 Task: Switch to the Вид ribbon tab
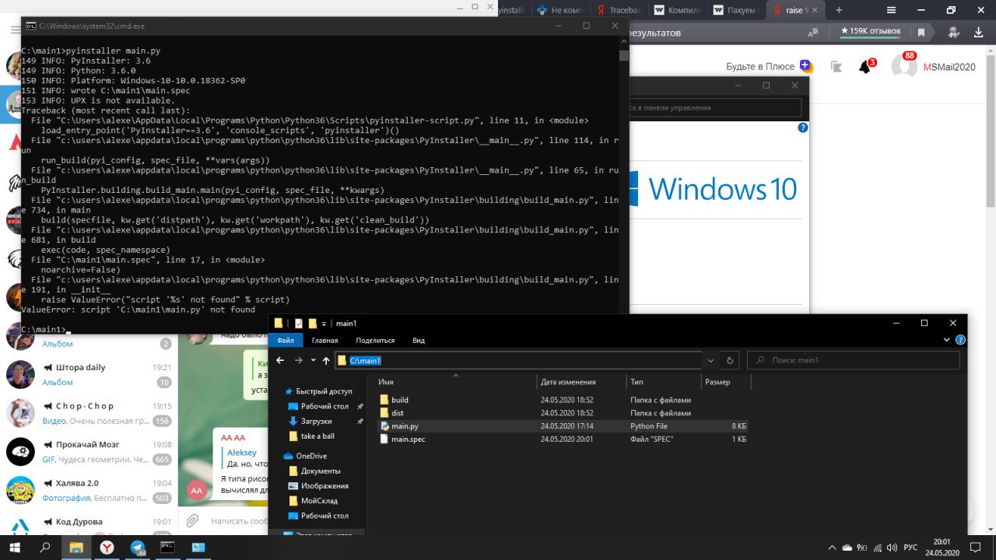click(x=419, y=341)
